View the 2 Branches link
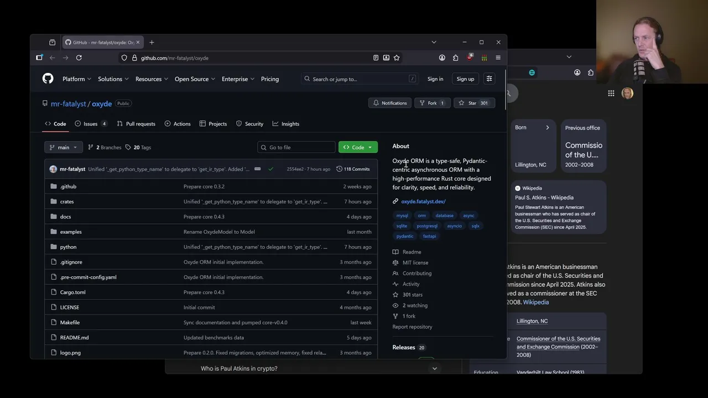Screen dimensions: 708x398 (105, 148)
